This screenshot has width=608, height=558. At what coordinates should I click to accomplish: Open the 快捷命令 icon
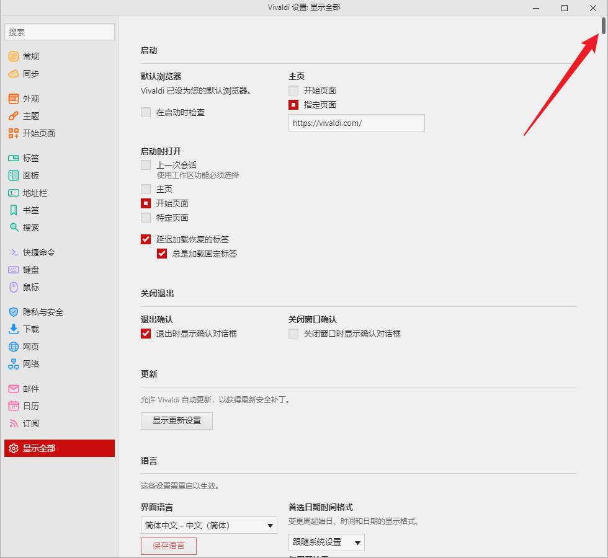point(14,253)
